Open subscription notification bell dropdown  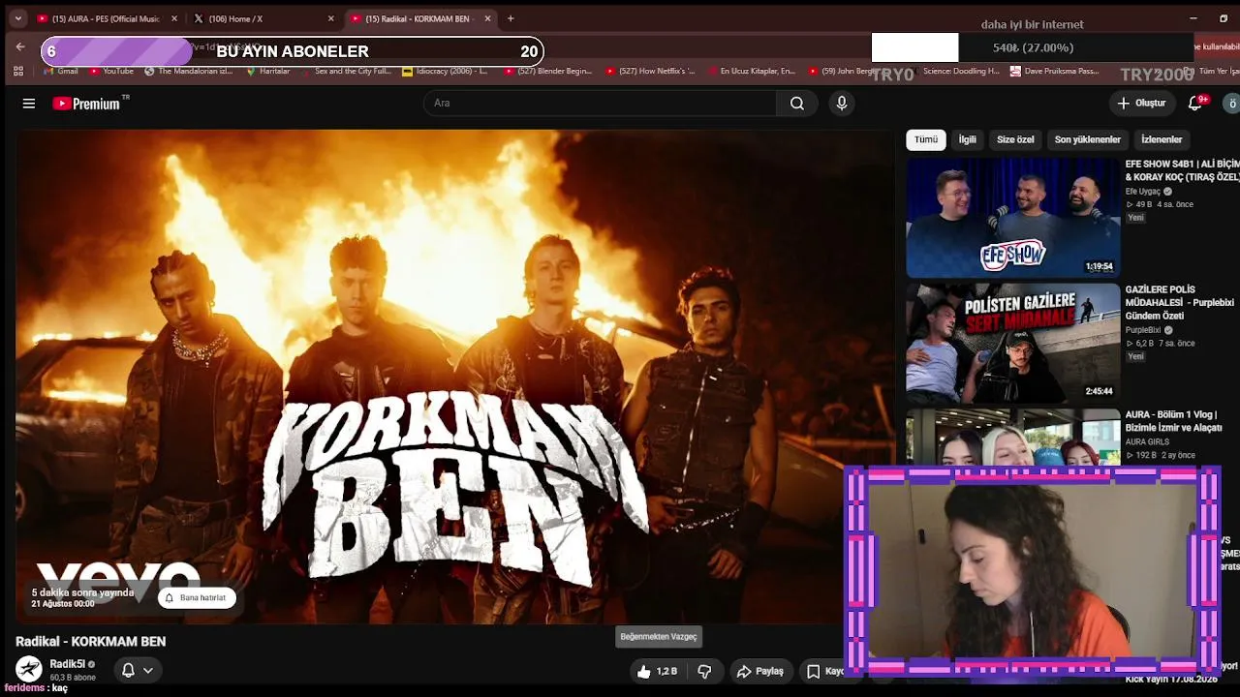pos(137,670)
